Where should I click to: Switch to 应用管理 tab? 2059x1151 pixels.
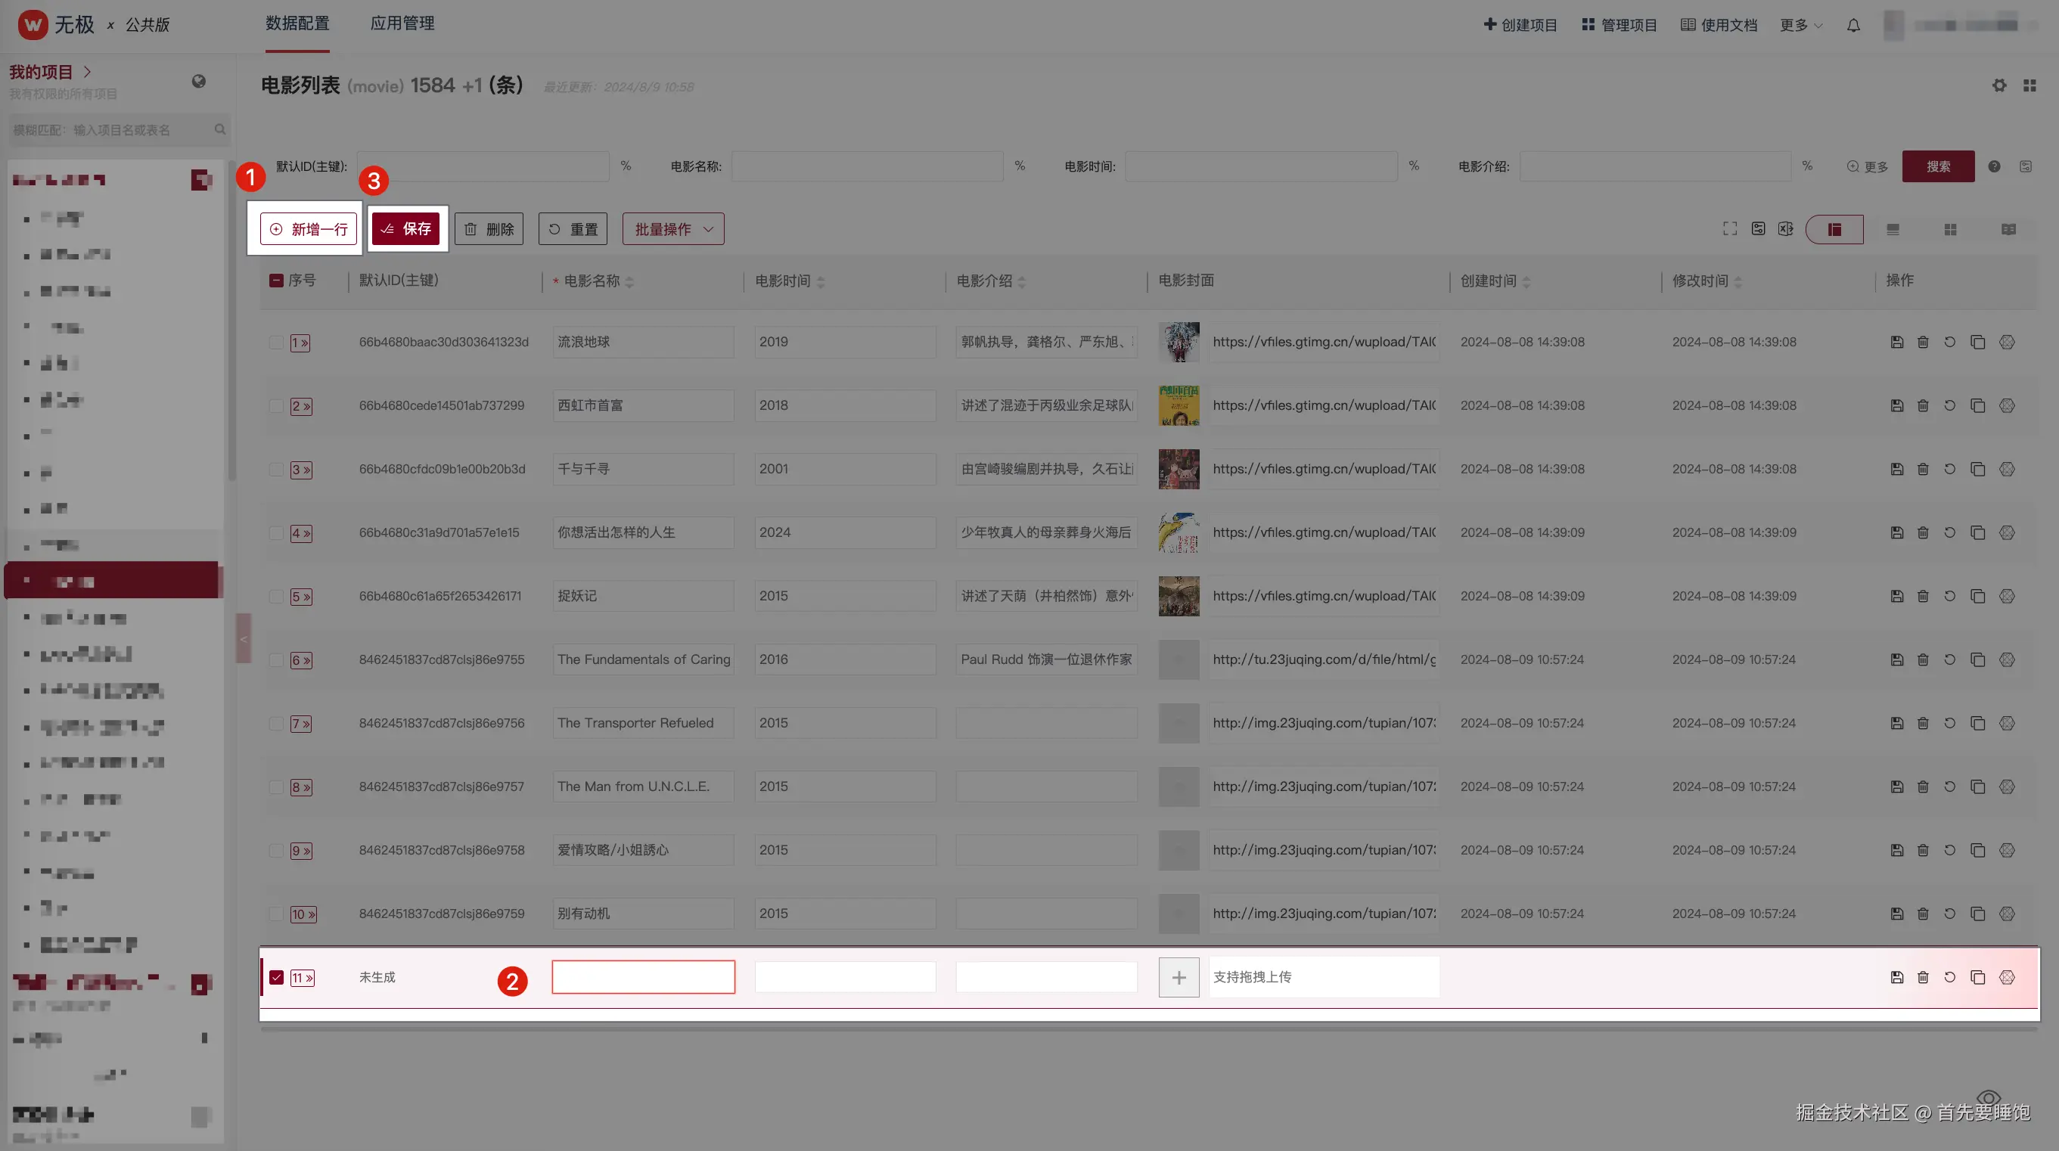pos(402,24)
